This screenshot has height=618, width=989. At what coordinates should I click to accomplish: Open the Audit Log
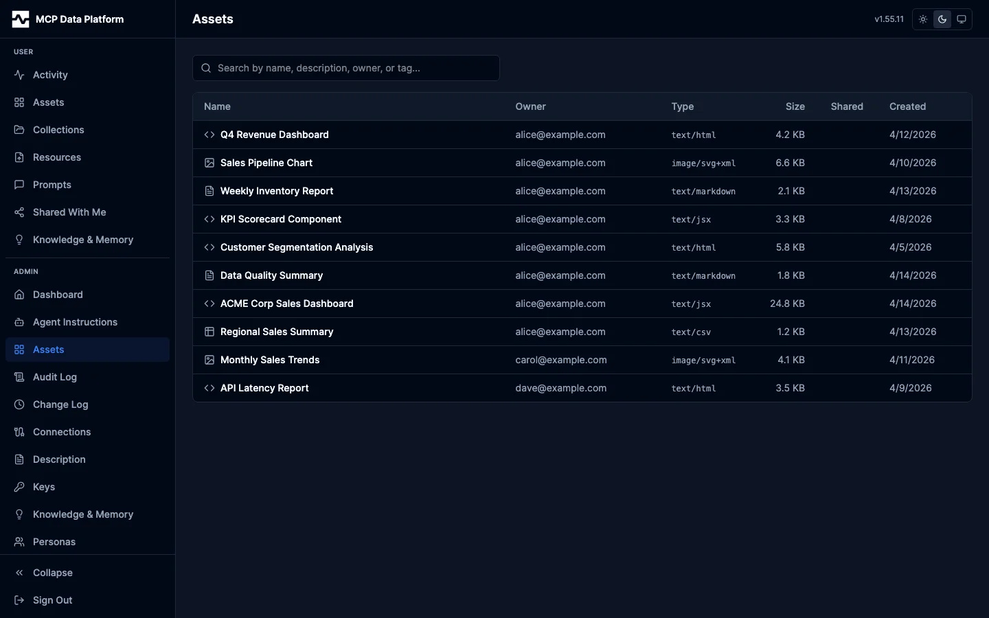coord(54,377)
